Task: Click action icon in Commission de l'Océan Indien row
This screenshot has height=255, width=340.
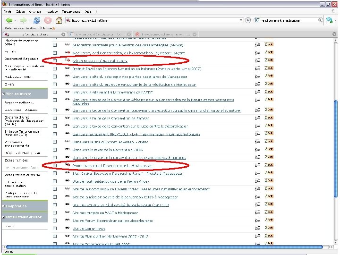Action: tap(257, 189)
